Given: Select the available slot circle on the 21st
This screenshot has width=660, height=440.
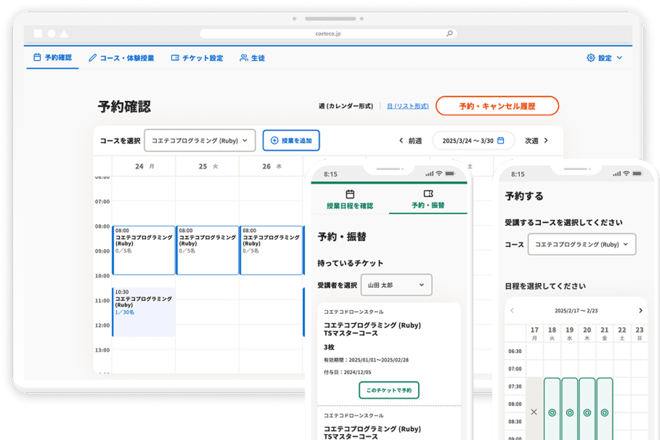Looking at the screenshot, I should pyautogui.click(x=604, y=412).
